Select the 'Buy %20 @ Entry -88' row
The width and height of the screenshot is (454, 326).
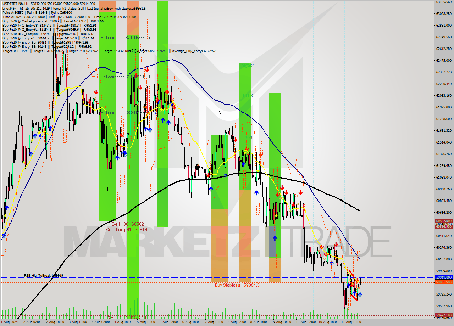point(47,46)
